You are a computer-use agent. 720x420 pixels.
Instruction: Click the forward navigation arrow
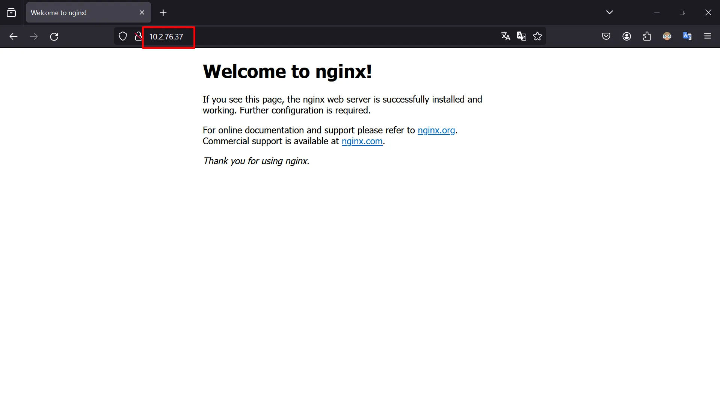(x=34, y=36)
